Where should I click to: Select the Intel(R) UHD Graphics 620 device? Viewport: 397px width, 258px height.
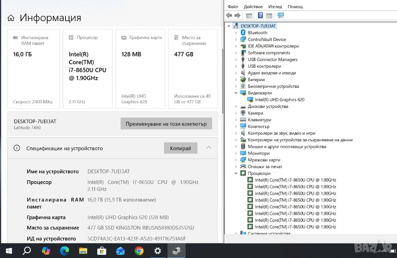click(280, 100)
